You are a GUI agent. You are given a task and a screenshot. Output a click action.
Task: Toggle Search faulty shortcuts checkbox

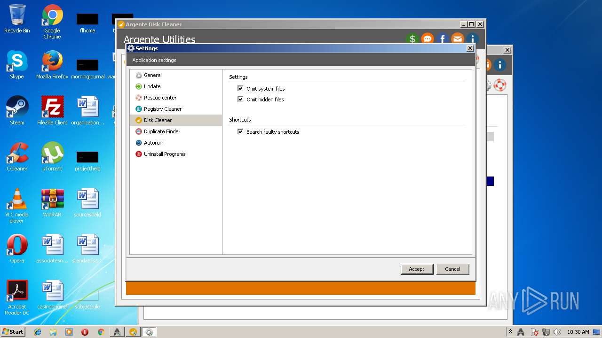point(240,131)
